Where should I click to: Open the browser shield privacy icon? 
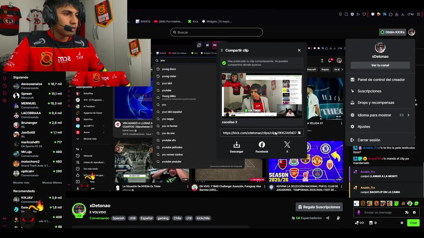(352, 14)
